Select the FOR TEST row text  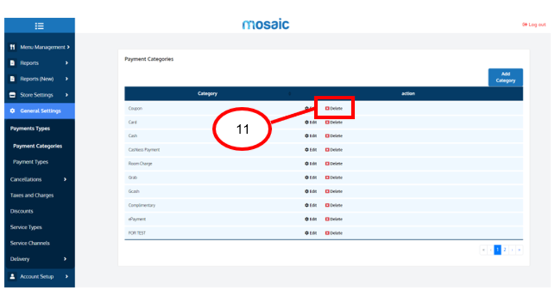click(x=137, y=233)
